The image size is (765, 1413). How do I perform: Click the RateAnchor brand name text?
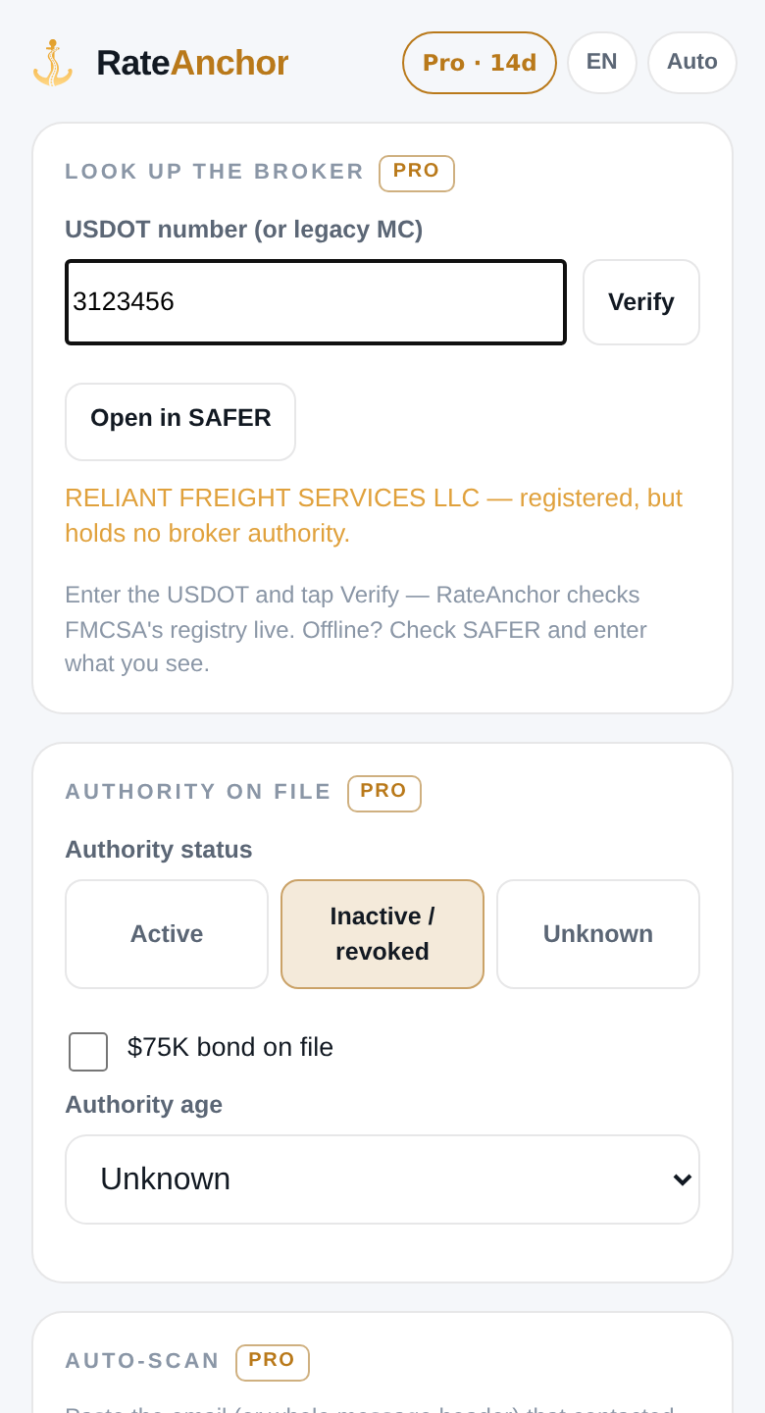tap(192, 63)
